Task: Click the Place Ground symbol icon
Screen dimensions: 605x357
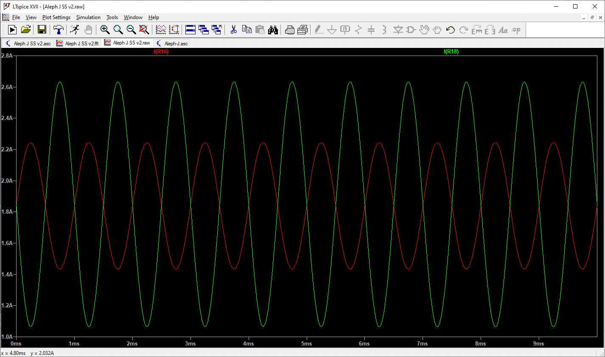Action: pyautogui.click(x=332, y=30)
